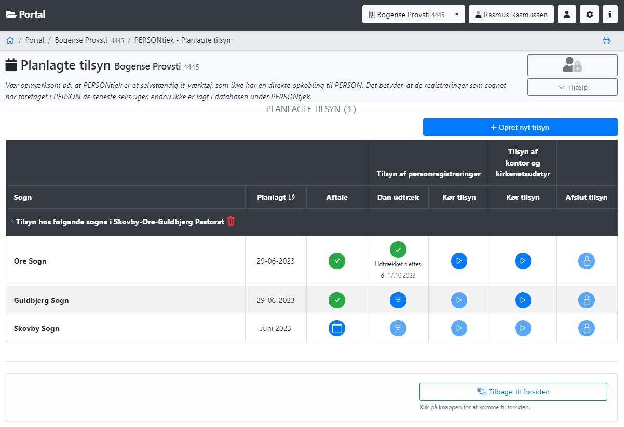
Task: Go to home via breadcrumb house icon
Action: point(10,40)
